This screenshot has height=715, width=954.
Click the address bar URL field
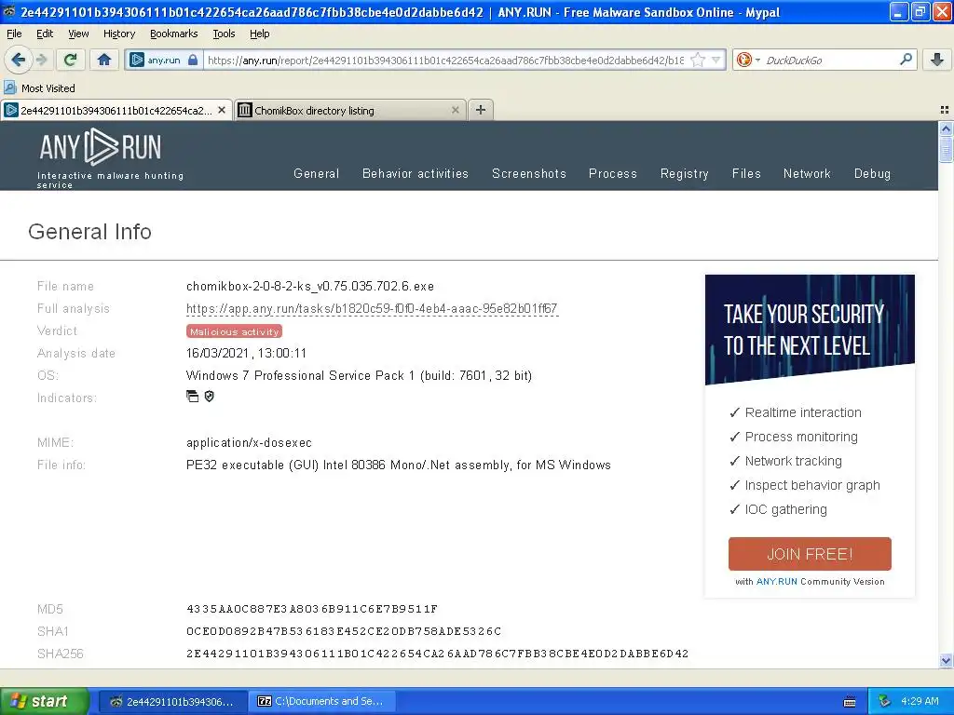(x=444, y=60)
